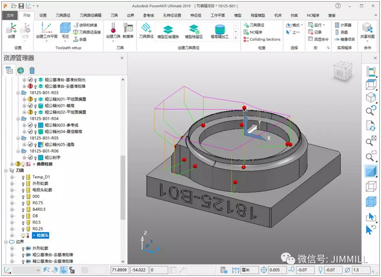The image size is (381, 277).
Task: Switch to the 边界 ribbon tab
Action: pos(130,15)
